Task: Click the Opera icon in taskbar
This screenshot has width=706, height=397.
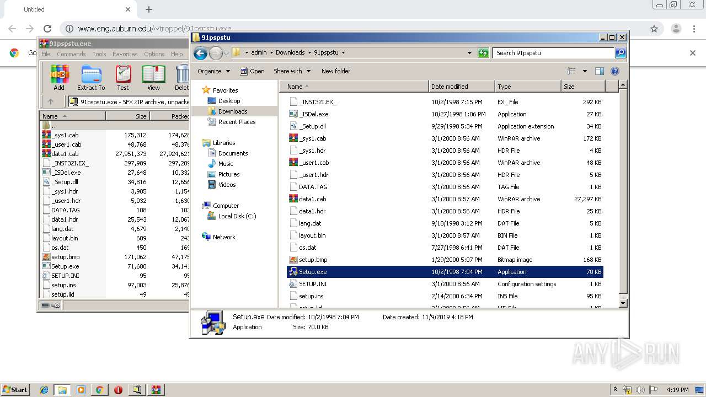Action: (x=118, y=390)
